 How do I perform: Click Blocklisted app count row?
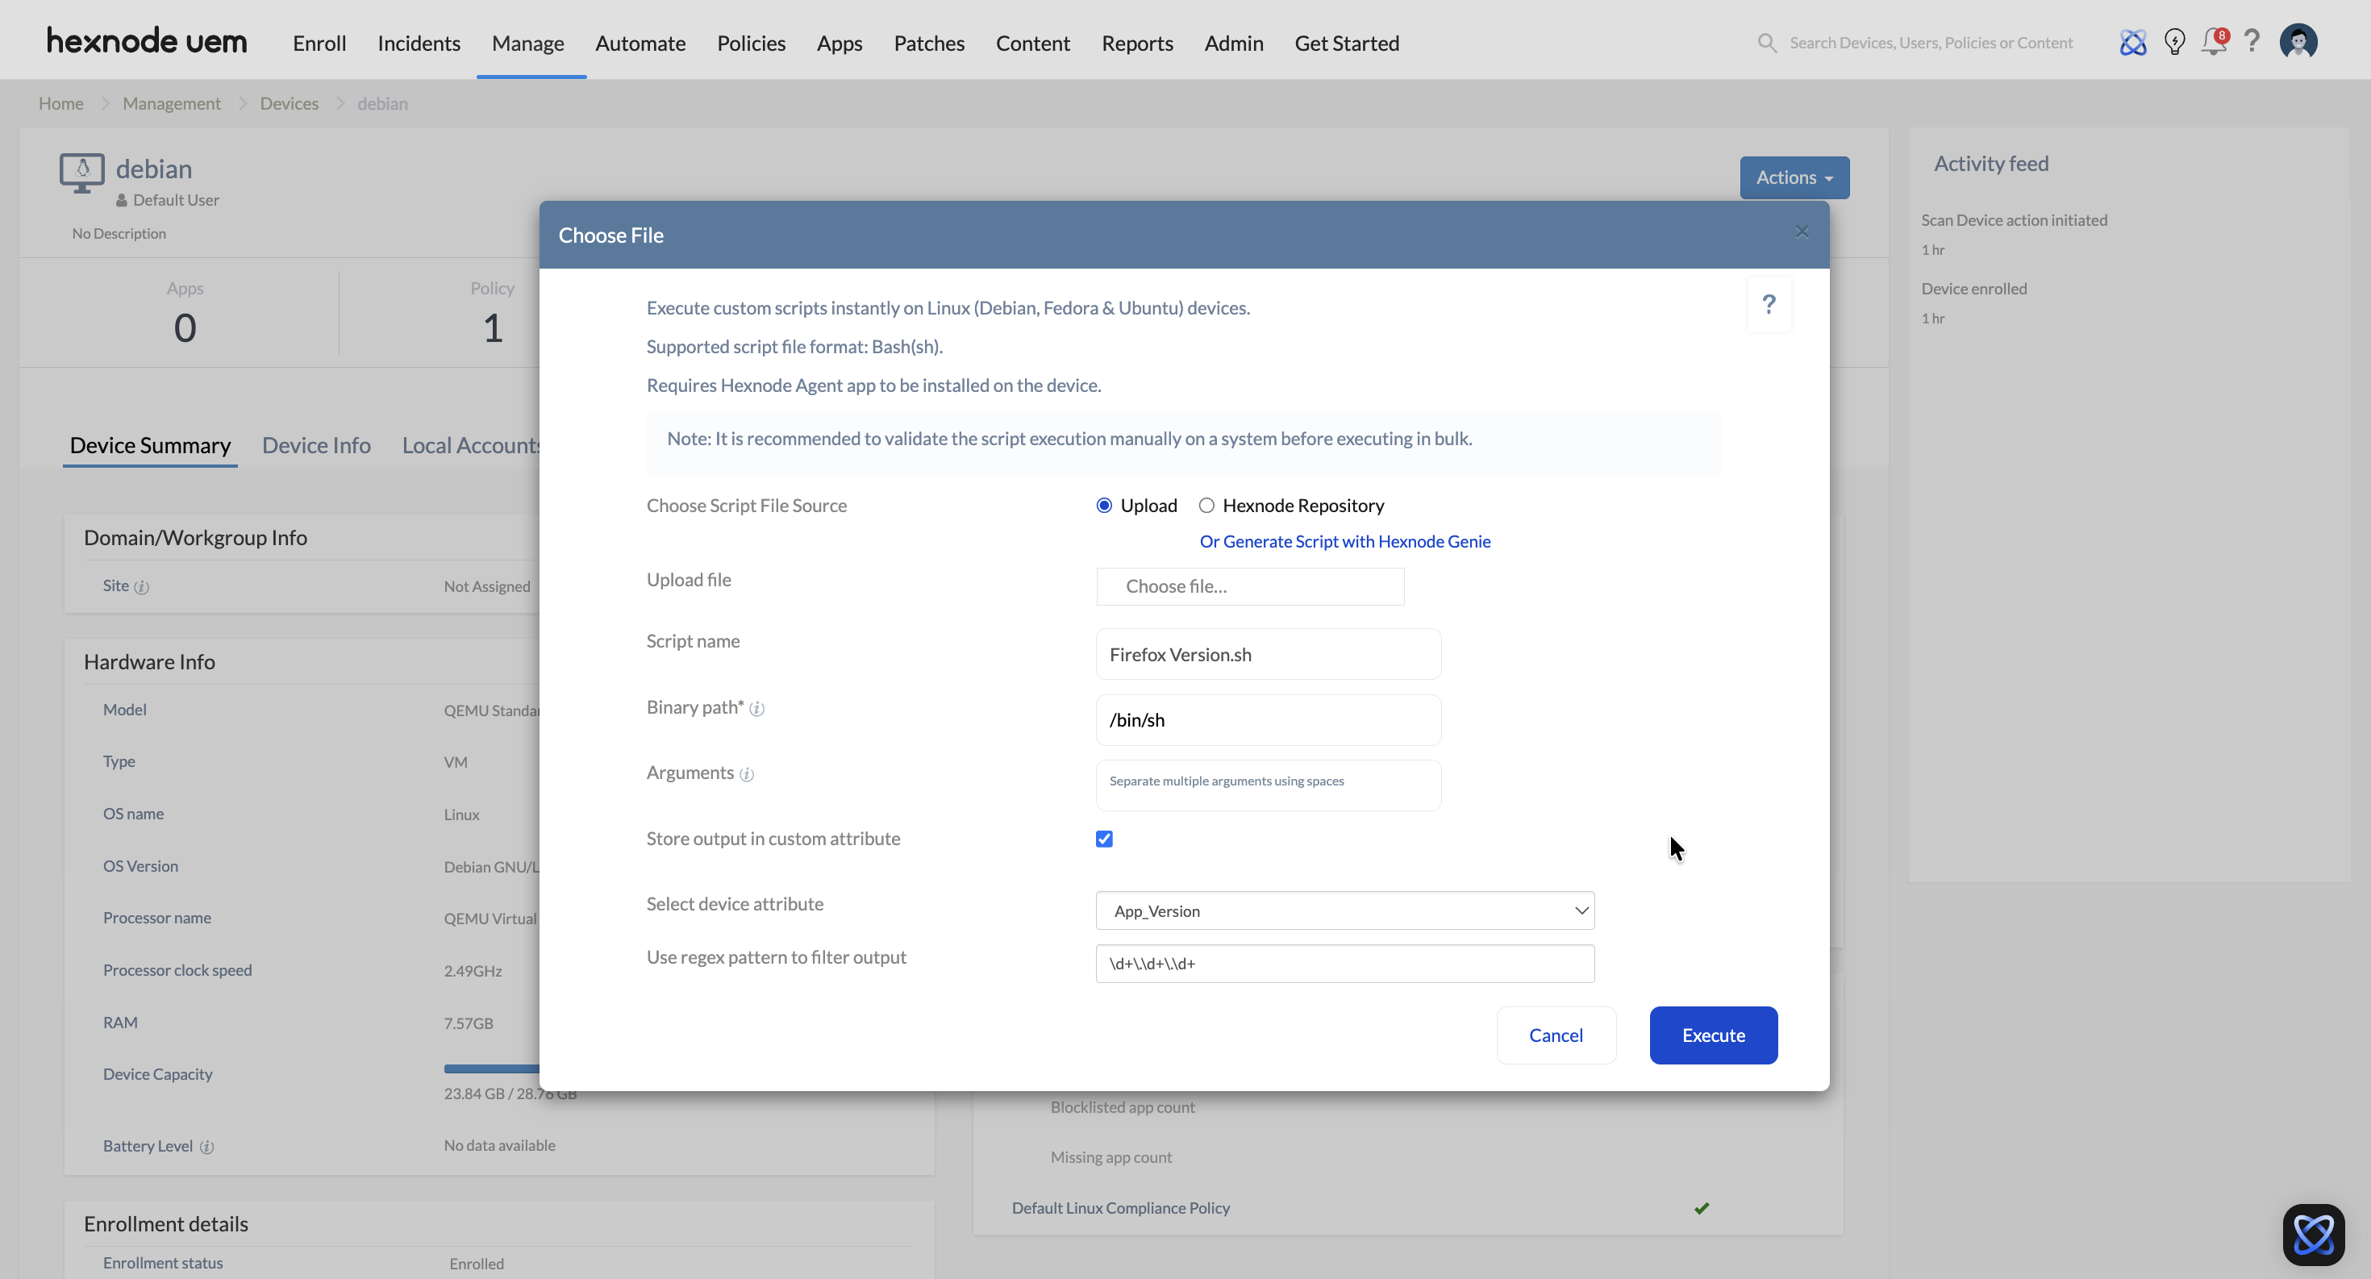click(1122, 1107)
